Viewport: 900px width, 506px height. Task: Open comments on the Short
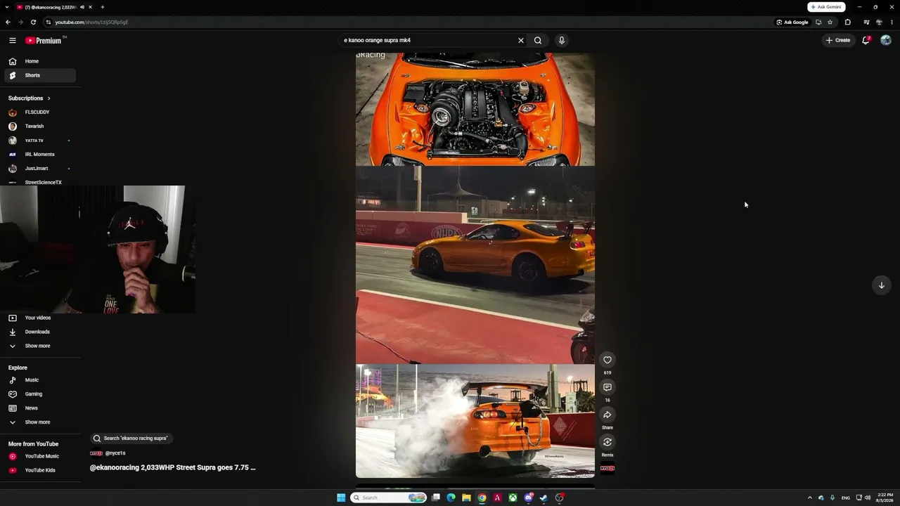pyautogui.click(x=607, y=387)
